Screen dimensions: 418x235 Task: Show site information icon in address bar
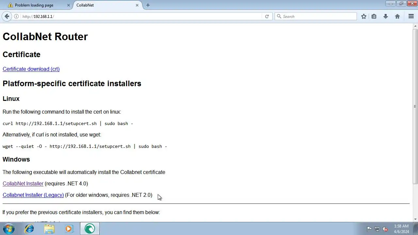(16, 16)
